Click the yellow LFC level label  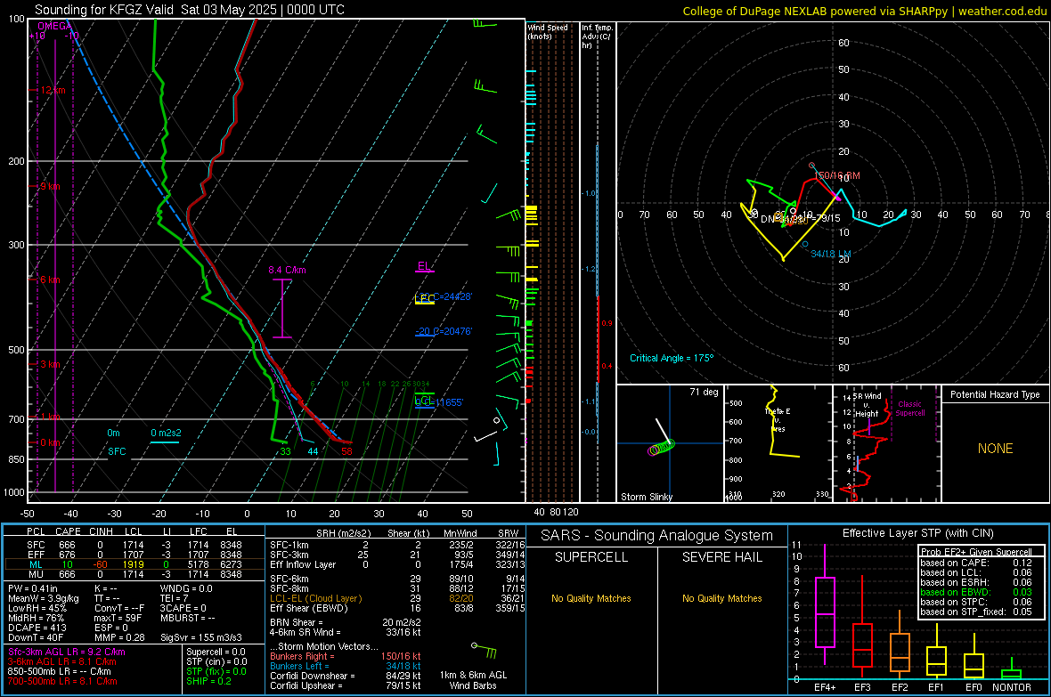[424, 299]
